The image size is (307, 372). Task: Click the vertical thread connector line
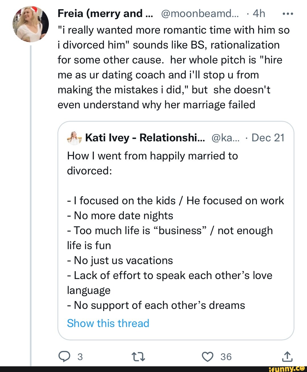31,199
